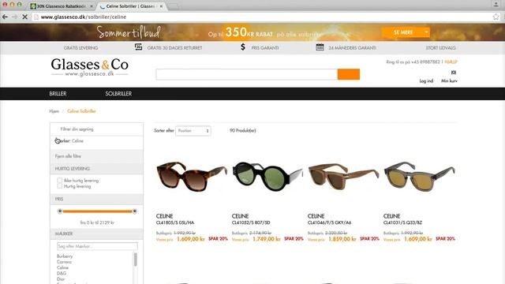
Task: Click CL41046/F/S GKY/A6 product title
Action: point(329,222)
